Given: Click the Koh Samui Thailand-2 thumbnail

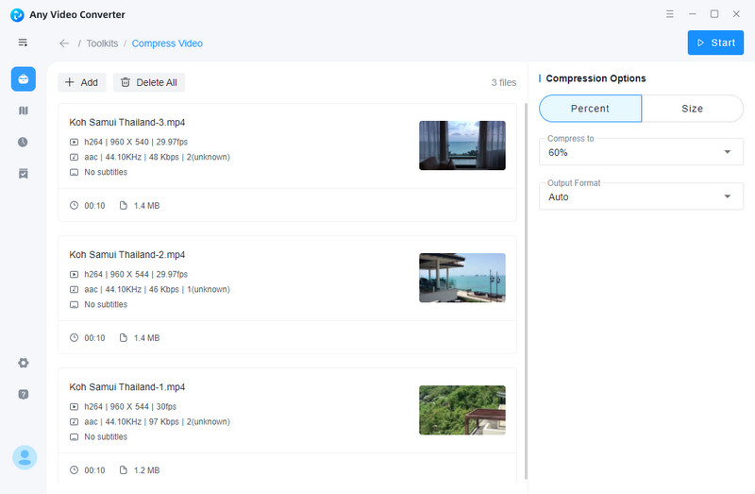Looking at the screenshot, I should (462, 278).
